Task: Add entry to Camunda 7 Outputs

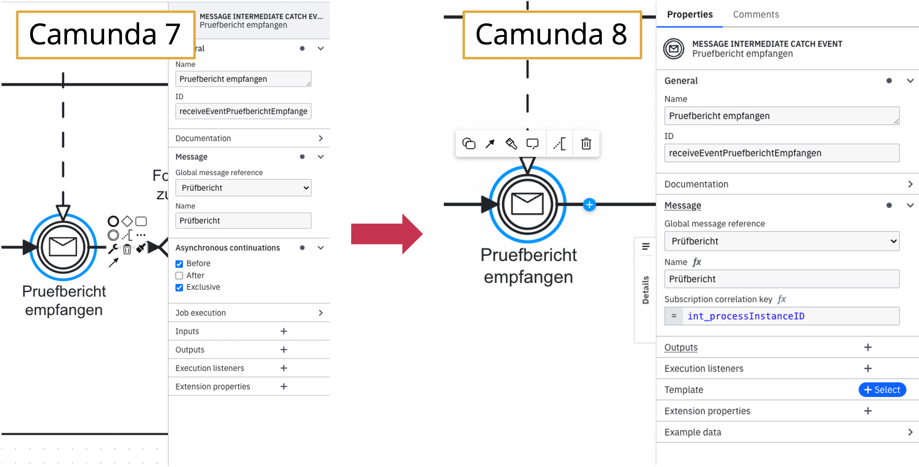Action: coord(284,350)
